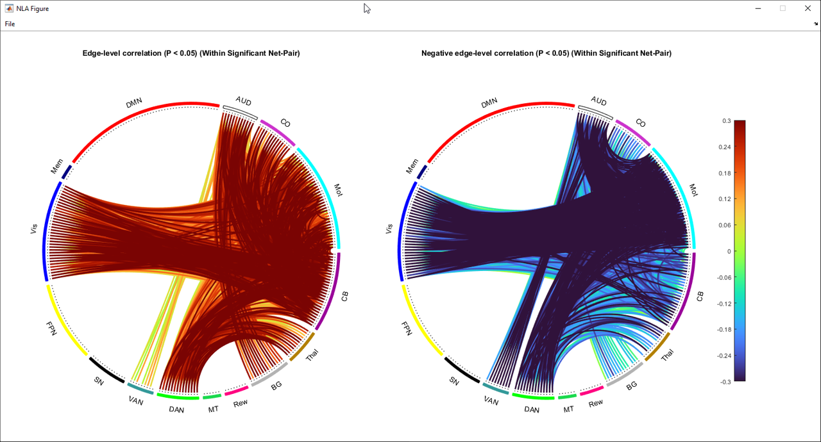Click the CB label in the negative correlation plot

tap(700, 297)
